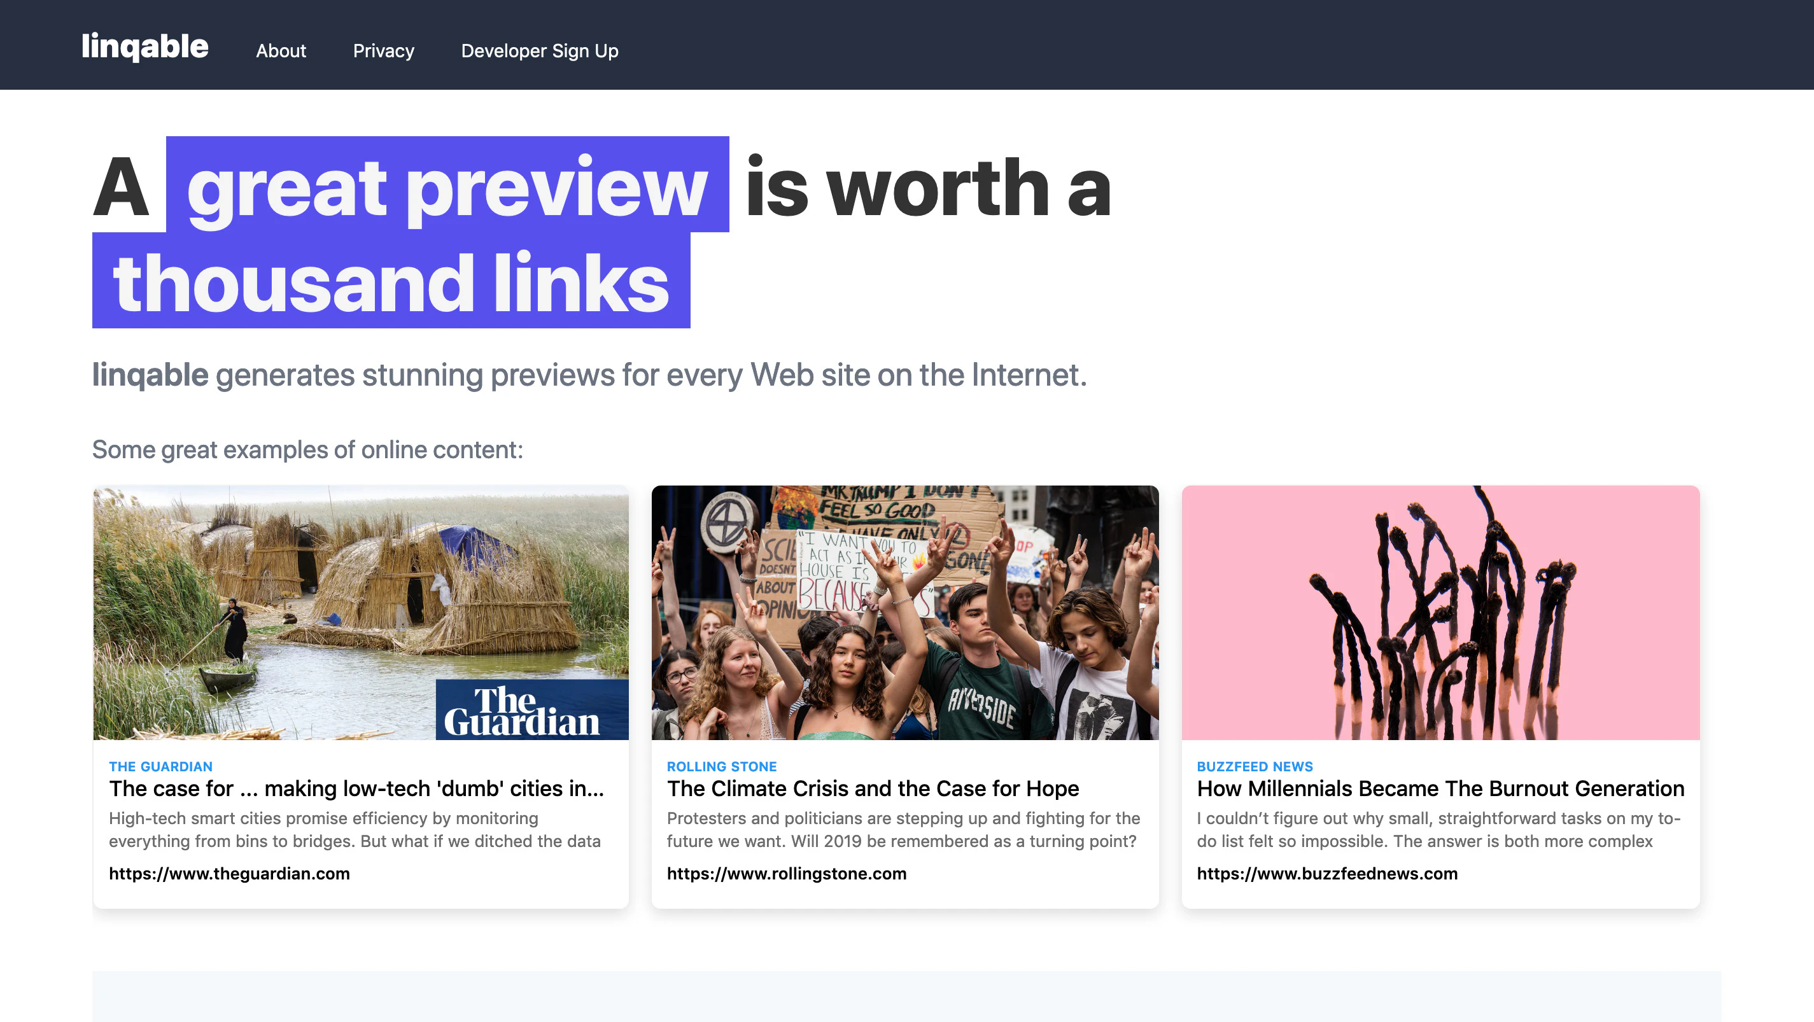Open the About page
The image size is (1814, 1022).
[280, 51]
